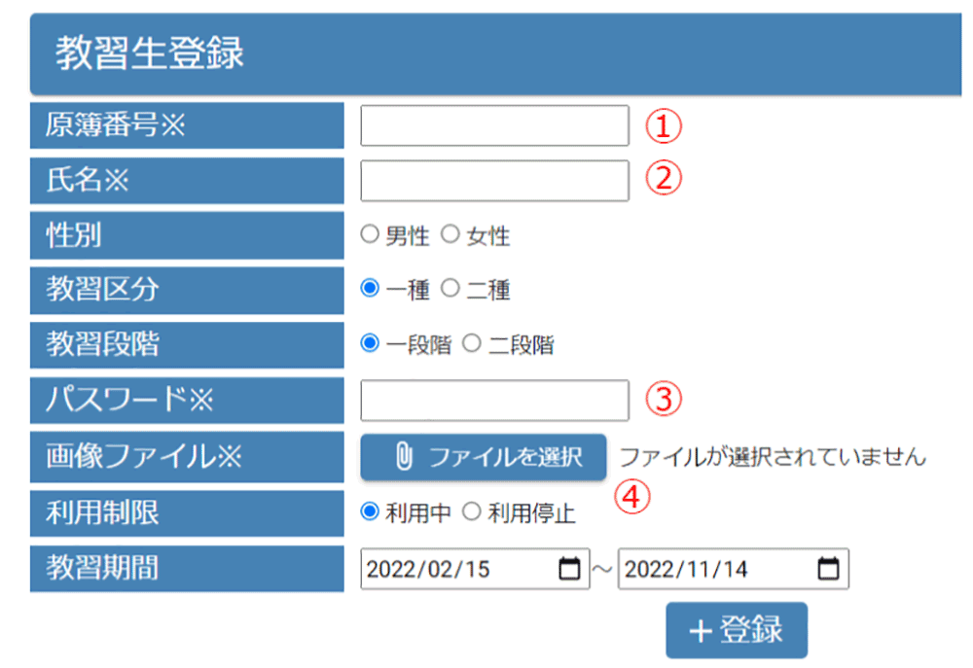Image resolution: width=973 pixels, height=668 pixels.
Task: Open the start date calendar picker icon
Action: click(569, 570)
